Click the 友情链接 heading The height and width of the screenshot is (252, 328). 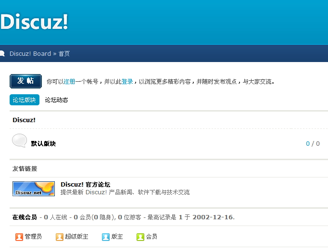(x=25, y=168)
